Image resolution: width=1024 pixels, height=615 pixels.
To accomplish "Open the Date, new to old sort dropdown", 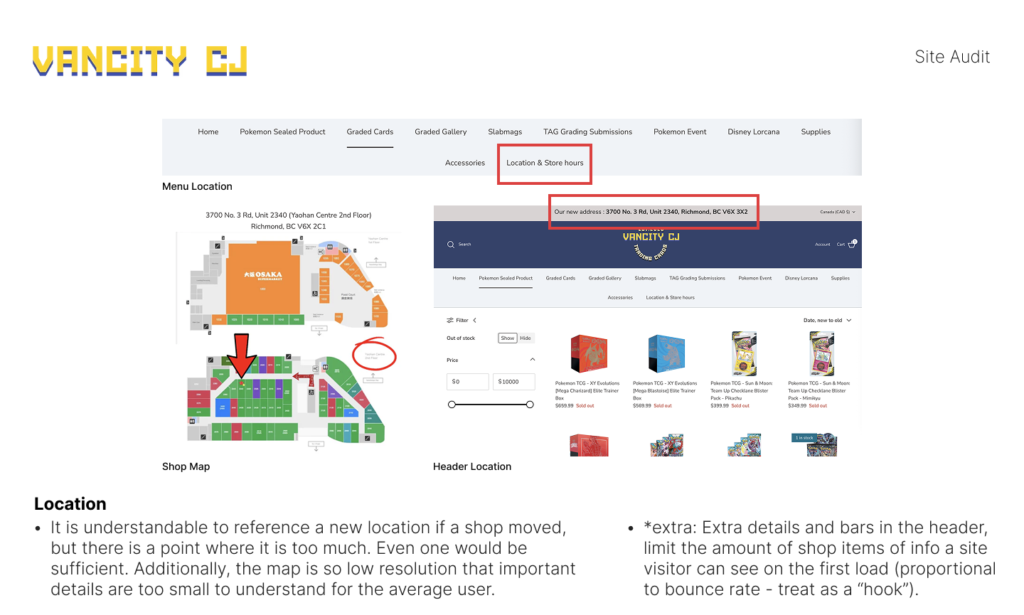I will point(827,321).
